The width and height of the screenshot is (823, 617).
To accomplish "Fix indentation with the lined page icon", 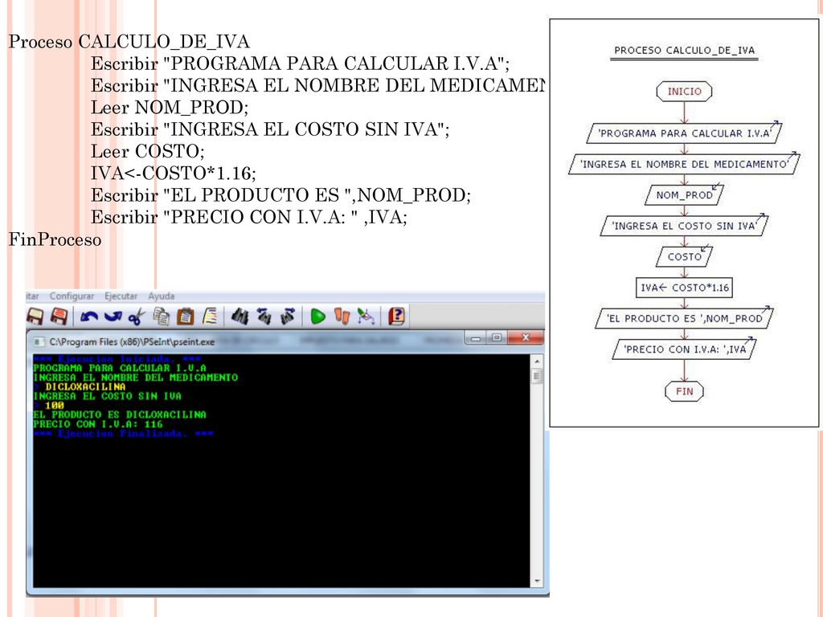I will tap(210, 317).
